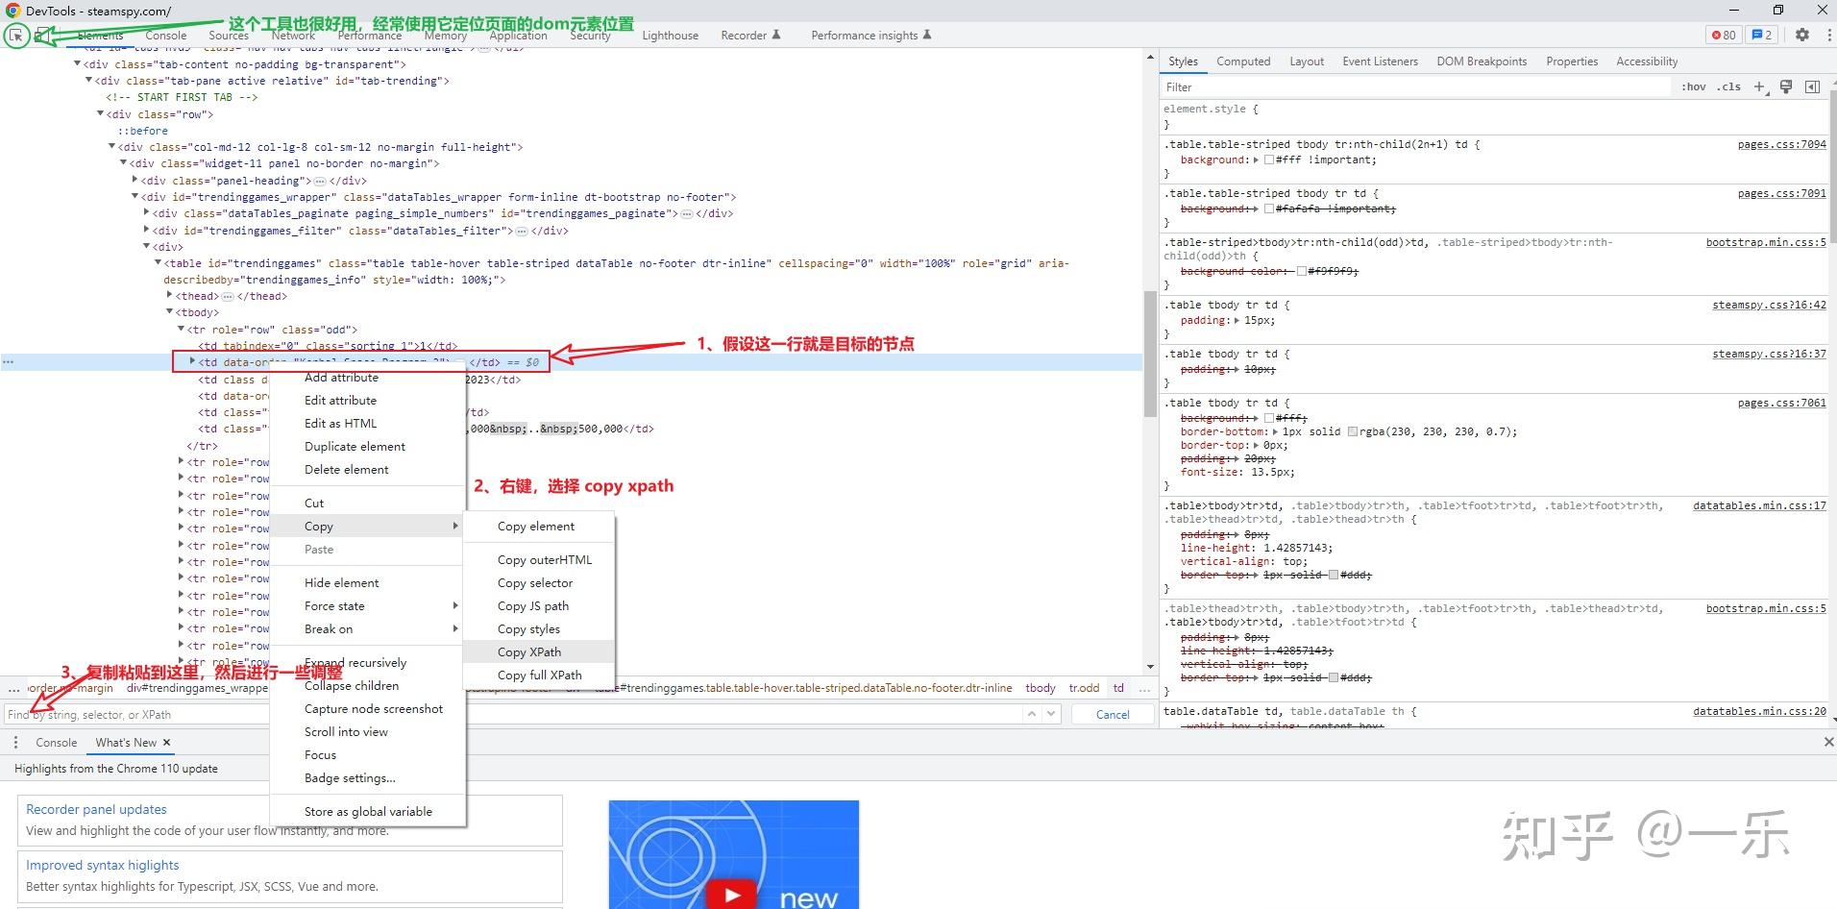Open the customize DevTools three-dot menu

1826,35
